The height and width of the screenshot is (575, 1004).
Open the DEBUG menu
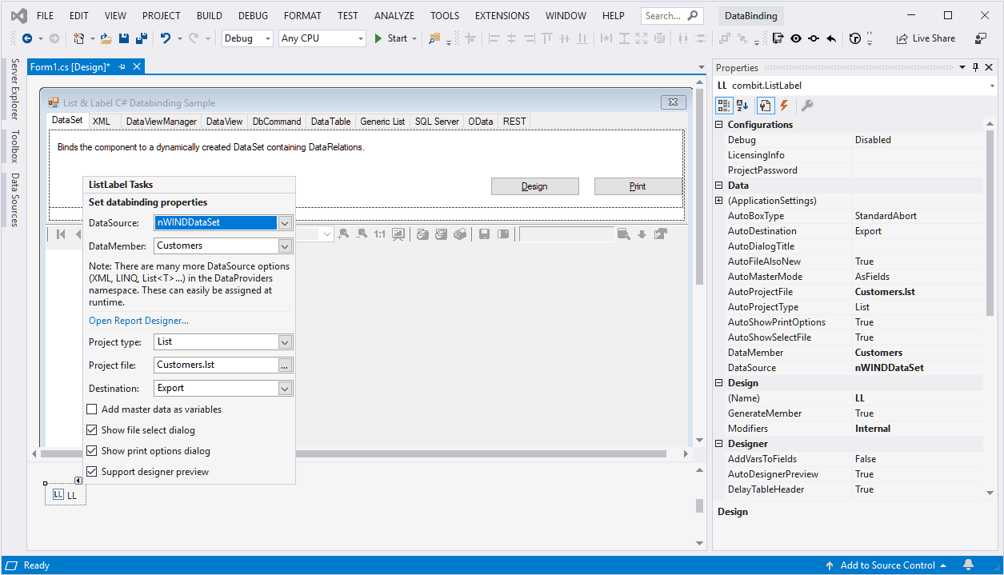point(253,15)
